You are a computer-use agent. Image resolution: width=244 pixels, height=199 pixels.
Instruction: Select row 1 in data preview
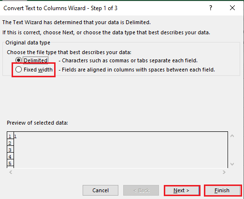10,136
